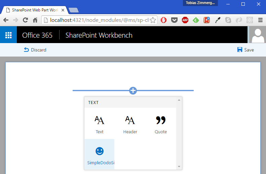This screenshot has height=174, width=266.
Task: Click the Office 365 title link
Action: pos(37,35)
